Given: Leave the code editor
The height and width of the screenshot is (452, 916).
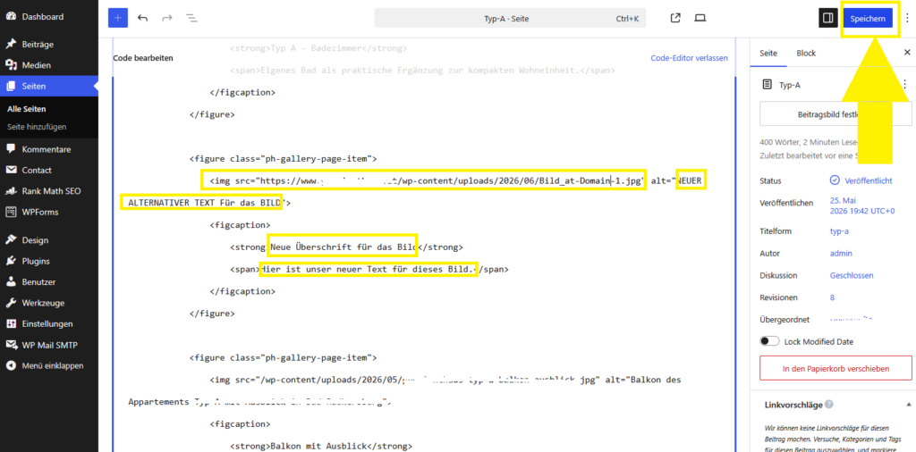Looking at the screenshot, I should click(x=690, y=58).
